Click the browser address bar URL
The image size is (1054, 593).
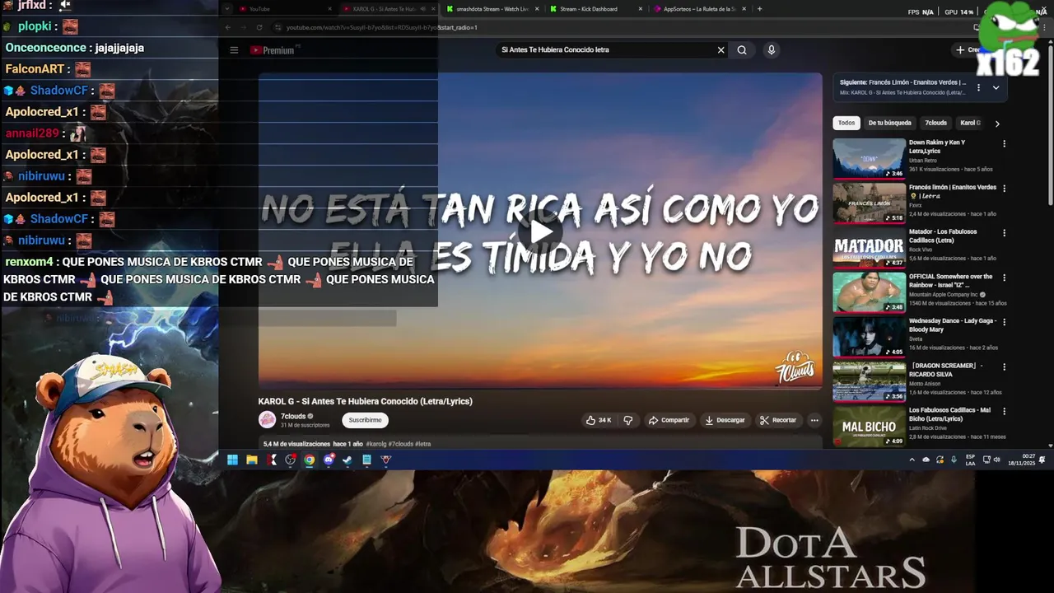[x=381, y=27]
